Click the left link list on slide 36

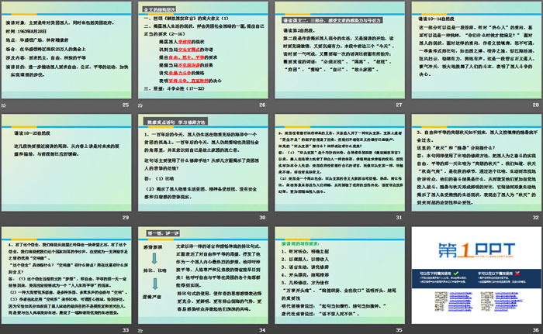tap(454, 301)
